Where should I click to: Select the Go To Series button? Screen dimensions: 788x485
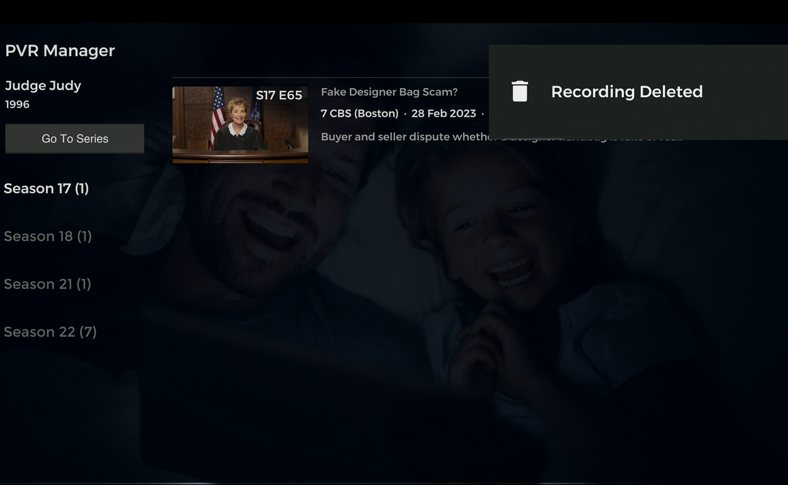point(75,138)
